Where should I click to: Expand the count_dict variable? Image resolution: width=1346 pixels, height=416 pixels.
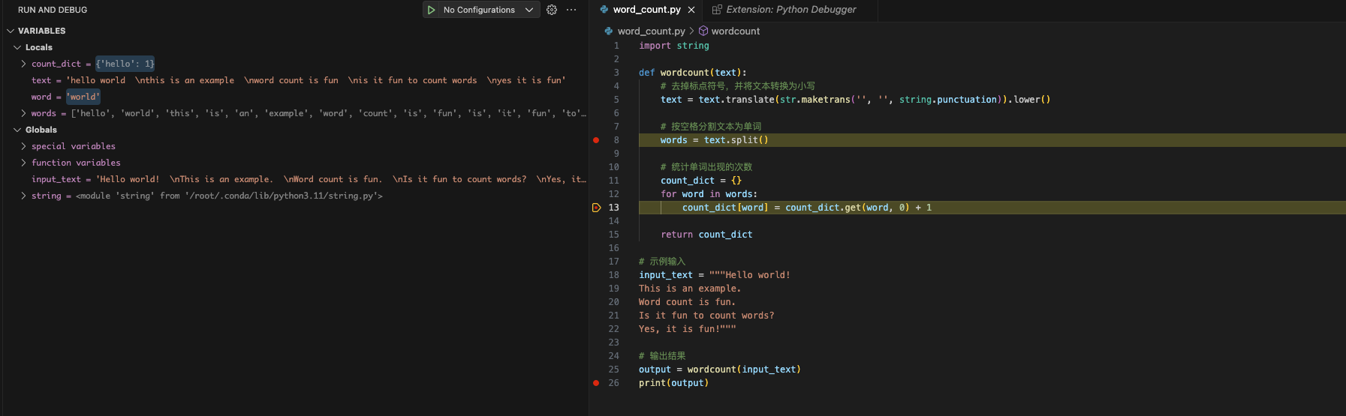coord(23,64)
